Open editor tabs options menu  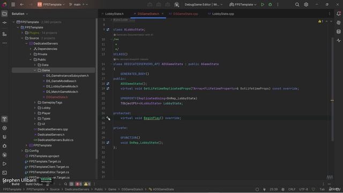(330, 14)
